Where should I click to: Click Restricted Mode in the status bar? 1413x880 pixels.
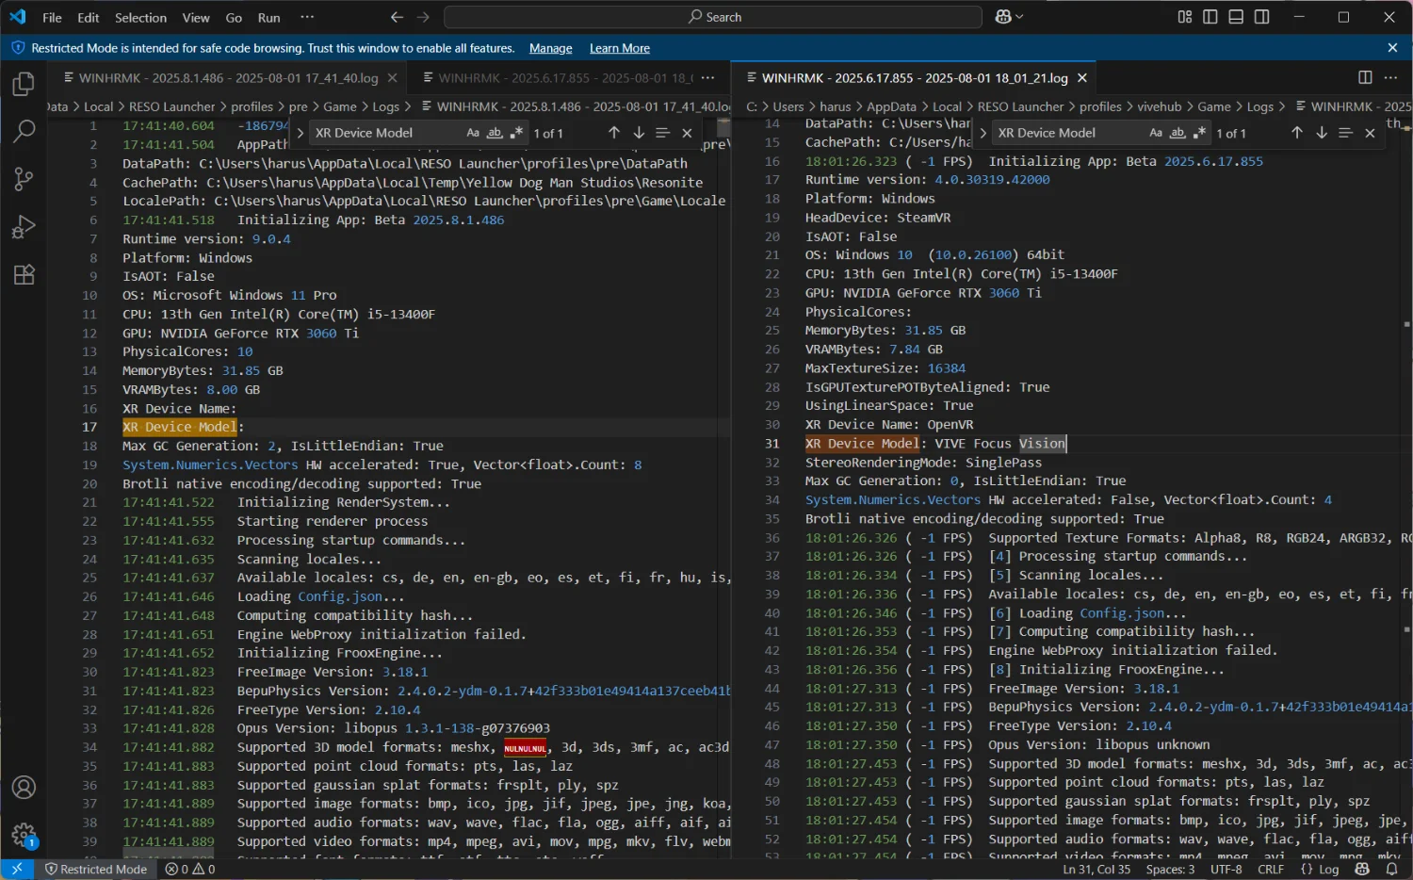(96, 869)
